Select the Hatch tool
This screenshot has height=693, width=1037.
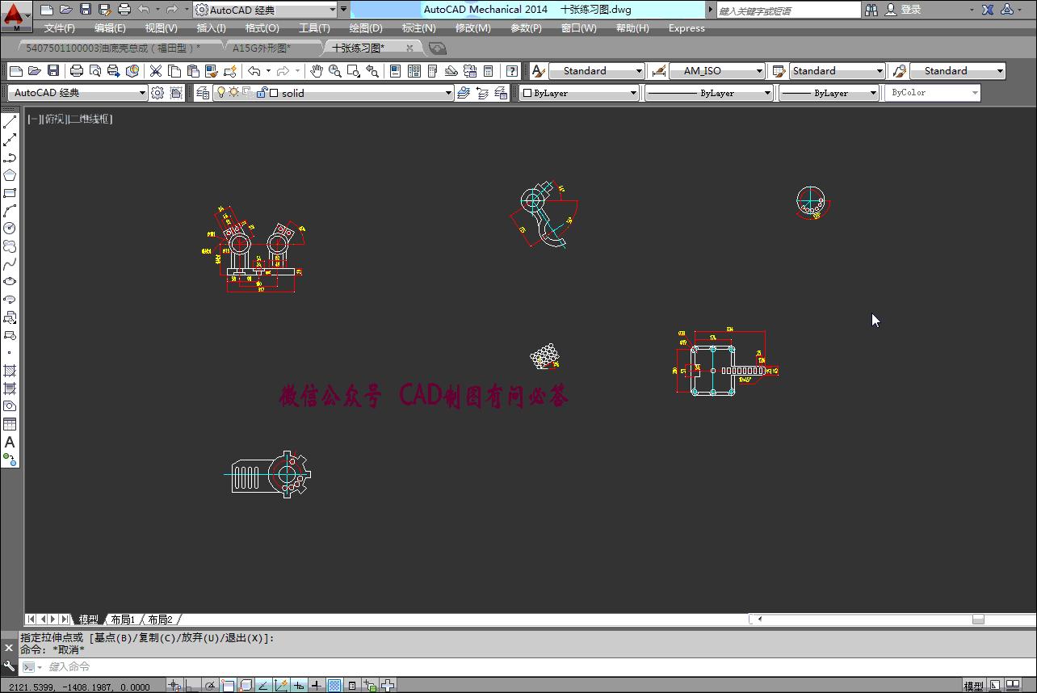[10, 371]
